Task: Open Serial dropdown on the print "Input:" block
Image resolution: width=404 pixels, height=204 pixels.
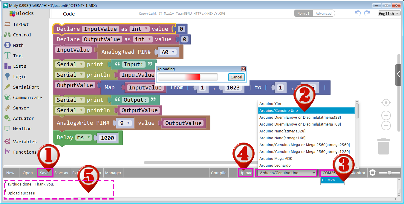Action: (x=70, y=64)
